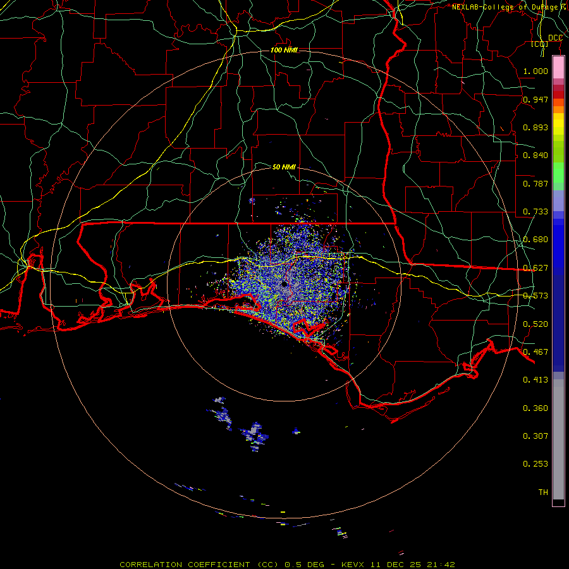Select the 0.787 scale value
Screen dimensions: 569x569
click(535, 183)
